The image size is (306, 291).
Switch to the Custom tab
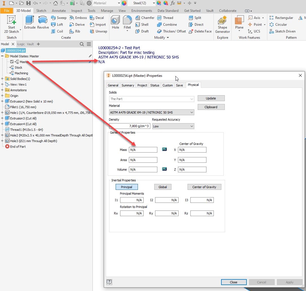(x=168, y=85)
